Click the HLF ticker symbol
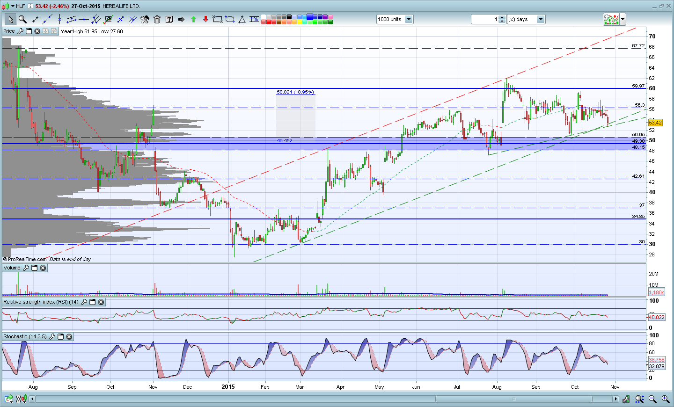 21,6
